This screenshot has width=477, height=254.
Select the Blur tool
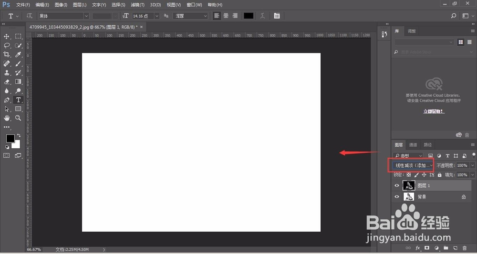[6, 91]
